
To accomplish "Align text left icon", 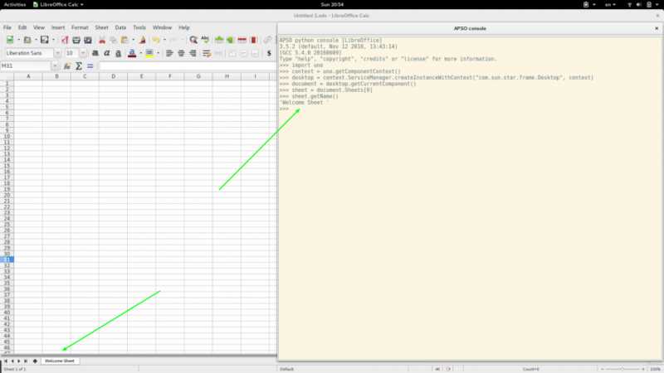I will point(169,53).
